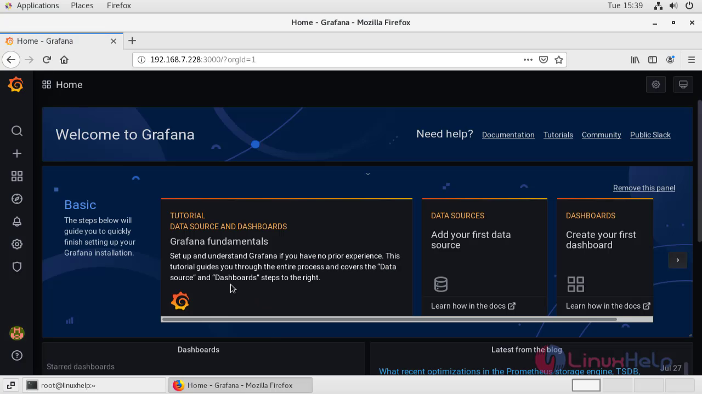Click the horizontal scrollbar under setup cards
Screen dimensions: 702x394
click(389, 319)
